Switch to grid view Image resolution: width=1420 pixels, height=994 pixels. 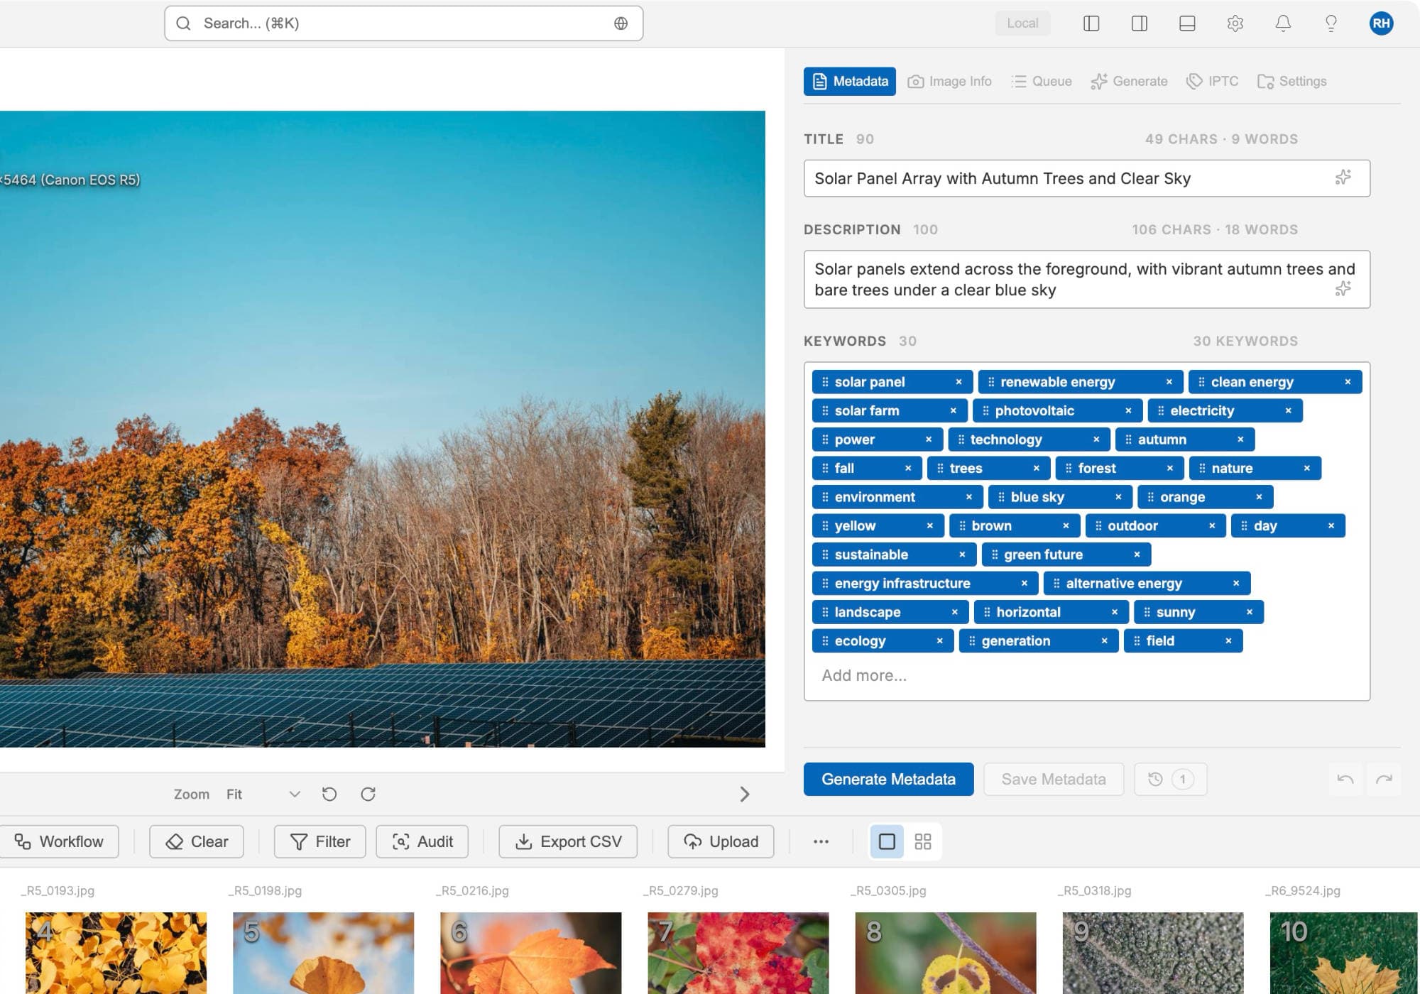(x=923, y=842)
